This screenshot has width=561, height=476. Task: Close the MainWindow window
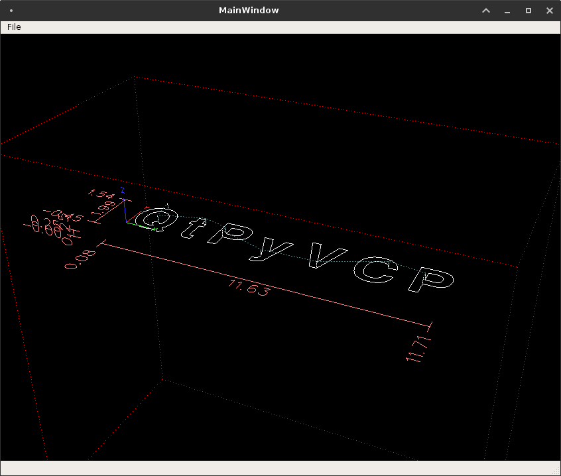pyautogui.click(x=550, y=11)
